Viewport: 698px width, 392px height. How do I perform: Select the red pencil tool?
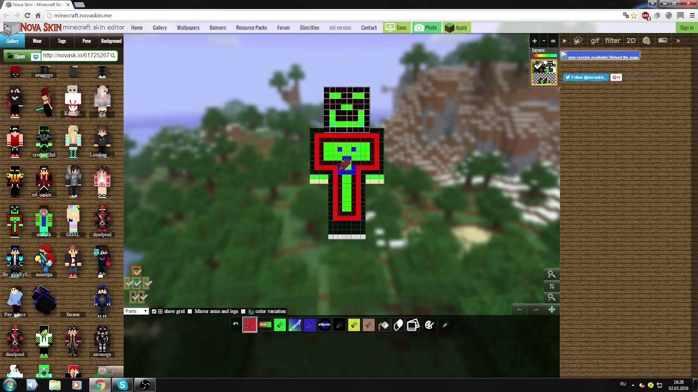[x=250, y=325]
